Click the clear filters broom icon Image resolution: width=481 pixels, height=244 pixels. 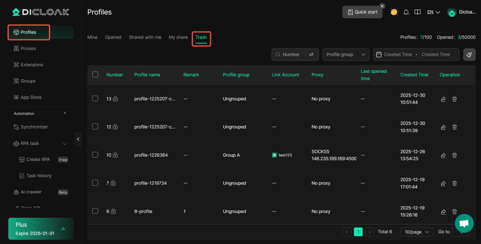click(x=469, y=54)
